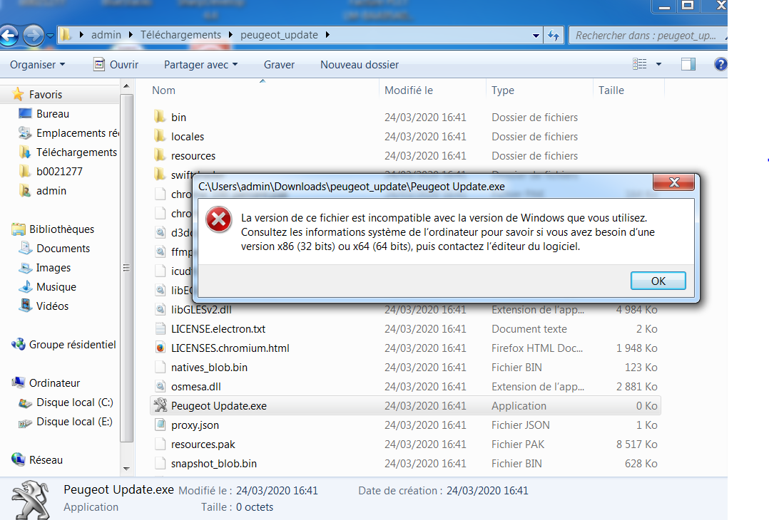The width and height of the screenshot is (769, 520).
Task: Open the Partager avec menu
Action: pyautogui.click(x=200, y=65)
